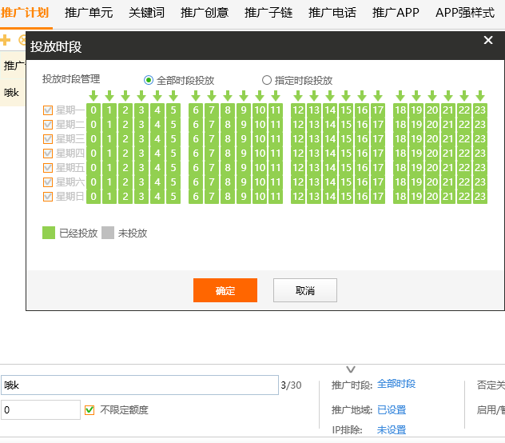Click the green arrow above hour 0
This screenshot has width=505, height=443.
coord(93,96)
